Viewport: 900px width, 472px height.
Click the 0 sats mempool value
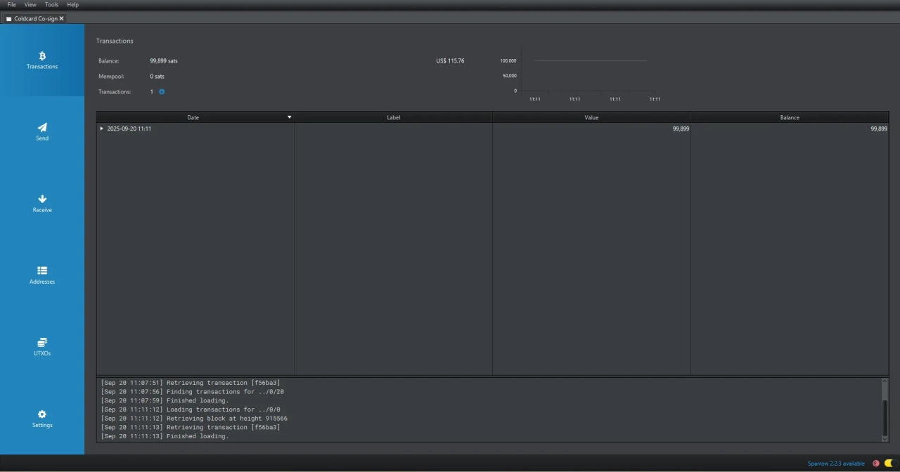click(x=157, y=77)
